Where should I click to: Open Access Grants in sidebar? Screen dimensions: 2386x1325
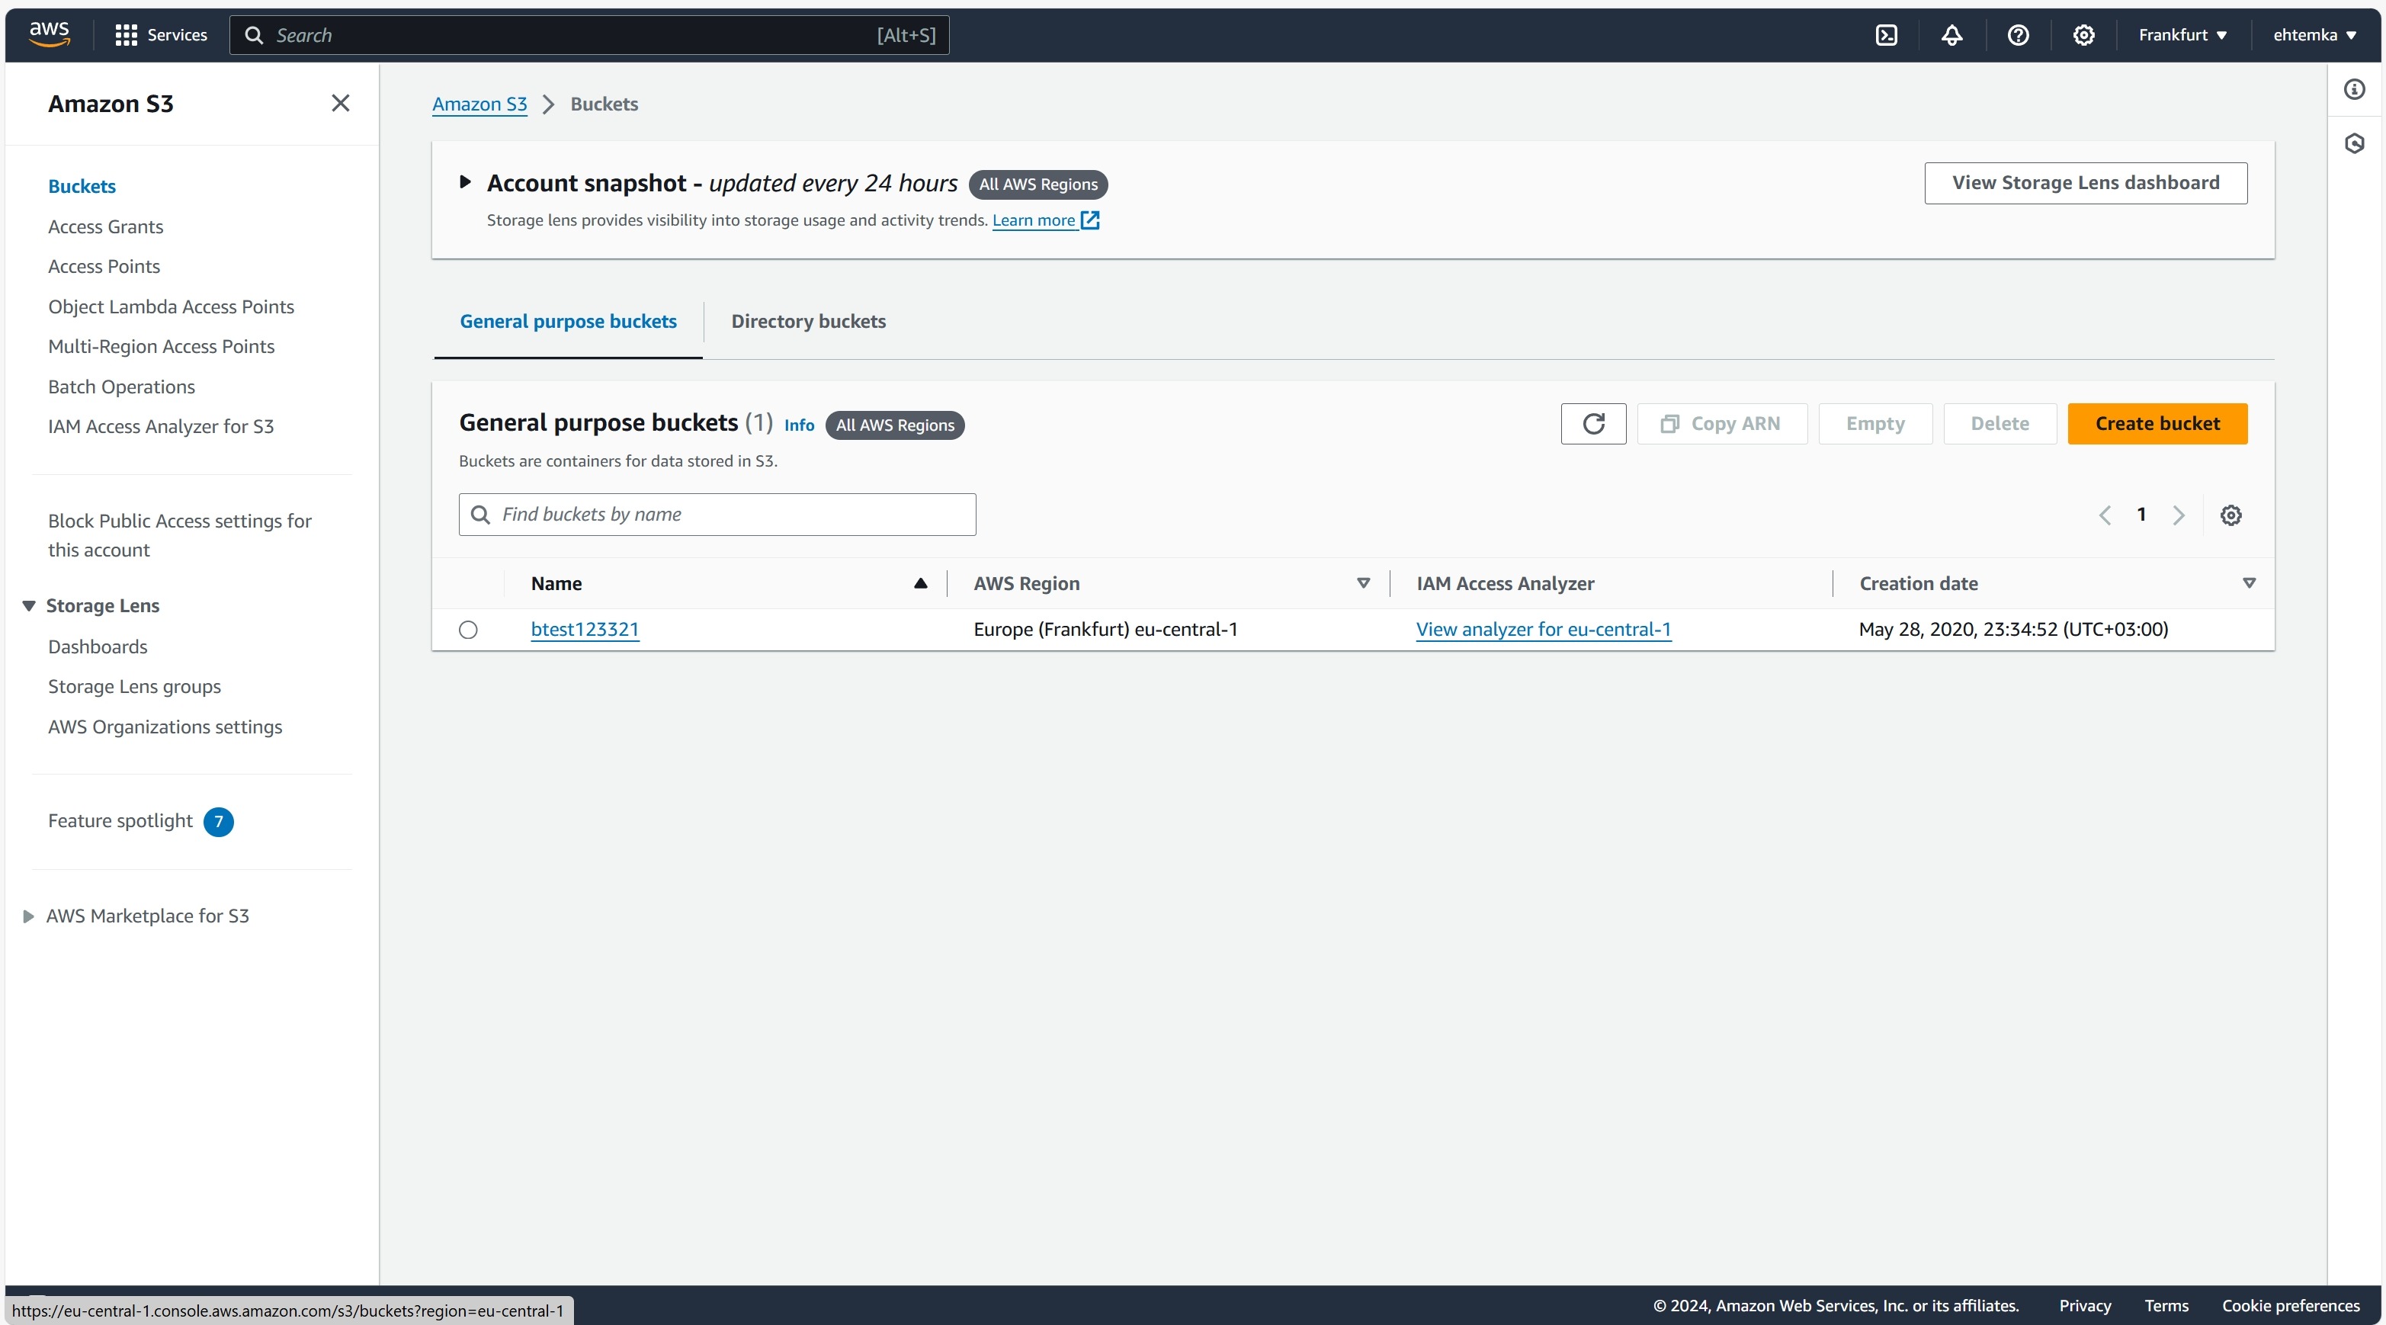pos(106,227)
